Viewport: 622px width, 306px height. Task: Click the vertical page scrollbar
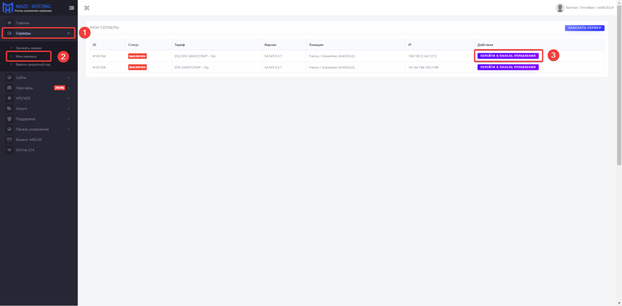[x=619, y=83]
